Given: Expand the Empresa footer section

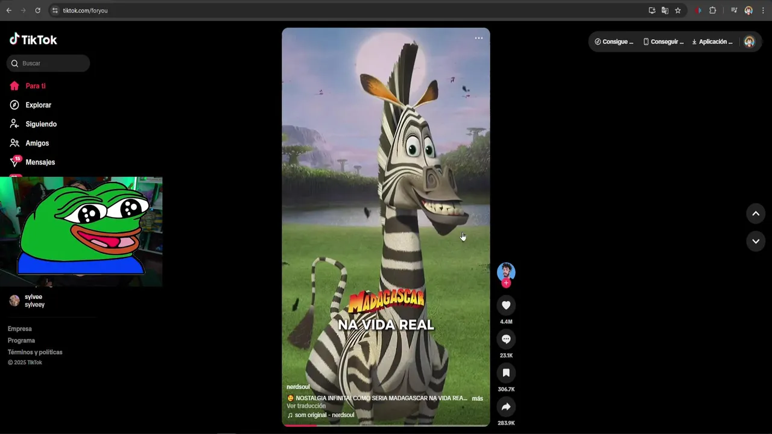Looking at the screenshot, I should coord(20,329).
